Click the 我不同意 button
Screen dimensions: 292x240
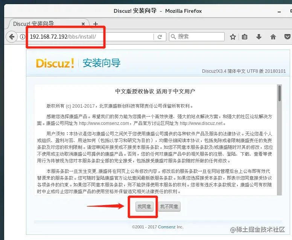169,206
